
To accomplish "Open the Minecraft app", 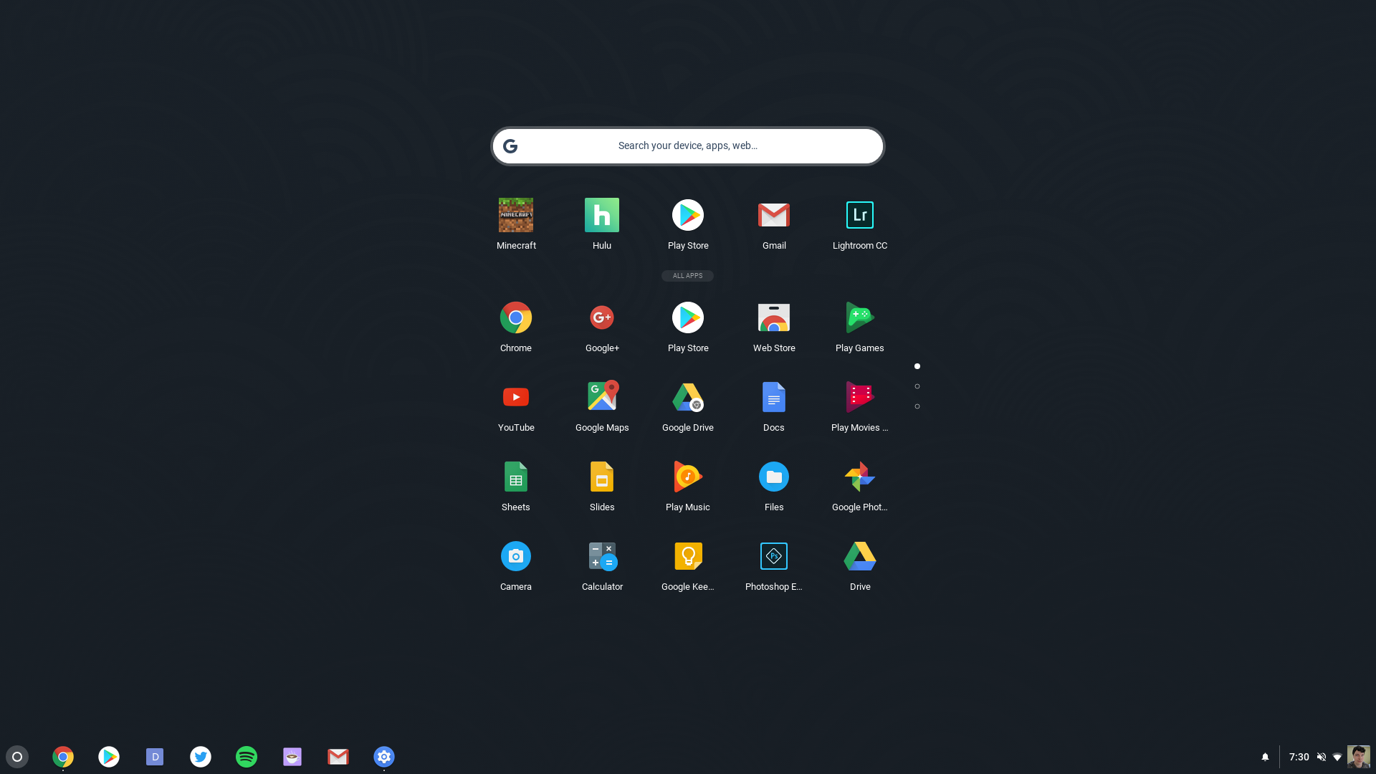I will [516, 215].
